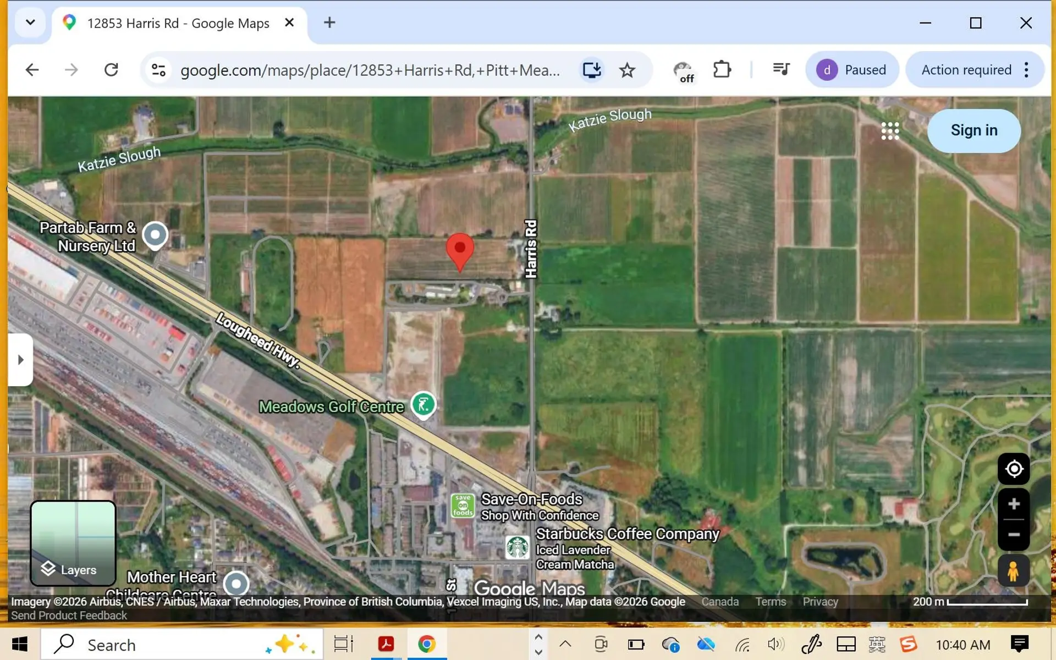The height and width of the screenshot is (660, 1056).
Task: Click the zoom in plus control
Action: pos(1013,503)
